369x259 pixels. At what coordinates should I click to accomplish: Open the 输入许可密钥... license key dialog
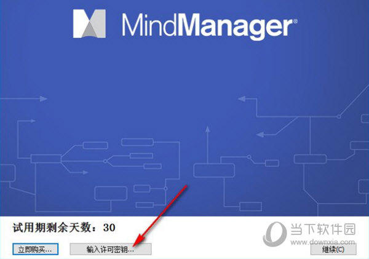point(110,249)
